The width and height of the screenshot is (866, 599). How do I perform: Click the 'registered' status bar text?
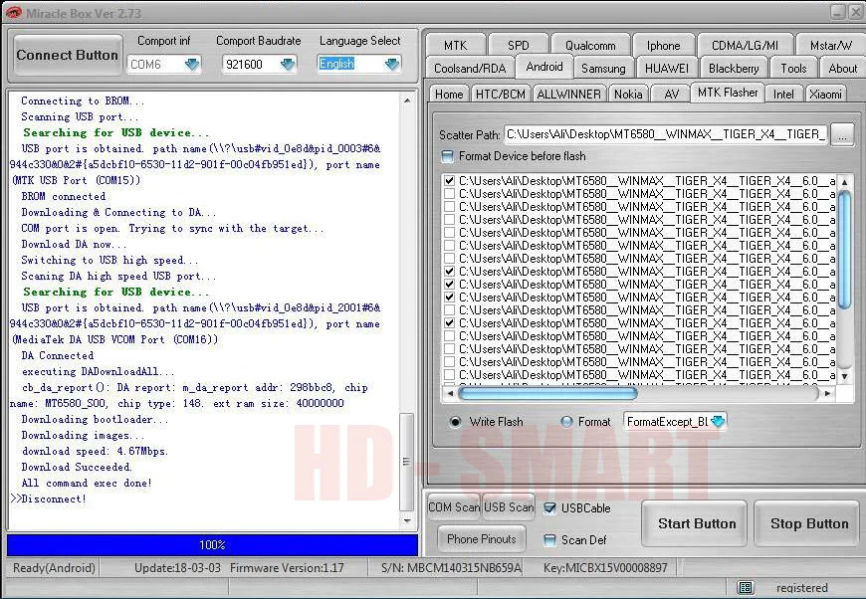[802, 587]
